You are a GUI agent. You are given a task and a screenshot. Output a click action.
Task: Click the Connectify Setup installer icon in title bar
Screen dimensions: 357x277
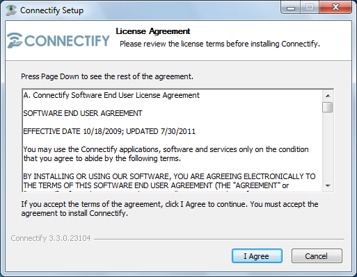(10, 10)
